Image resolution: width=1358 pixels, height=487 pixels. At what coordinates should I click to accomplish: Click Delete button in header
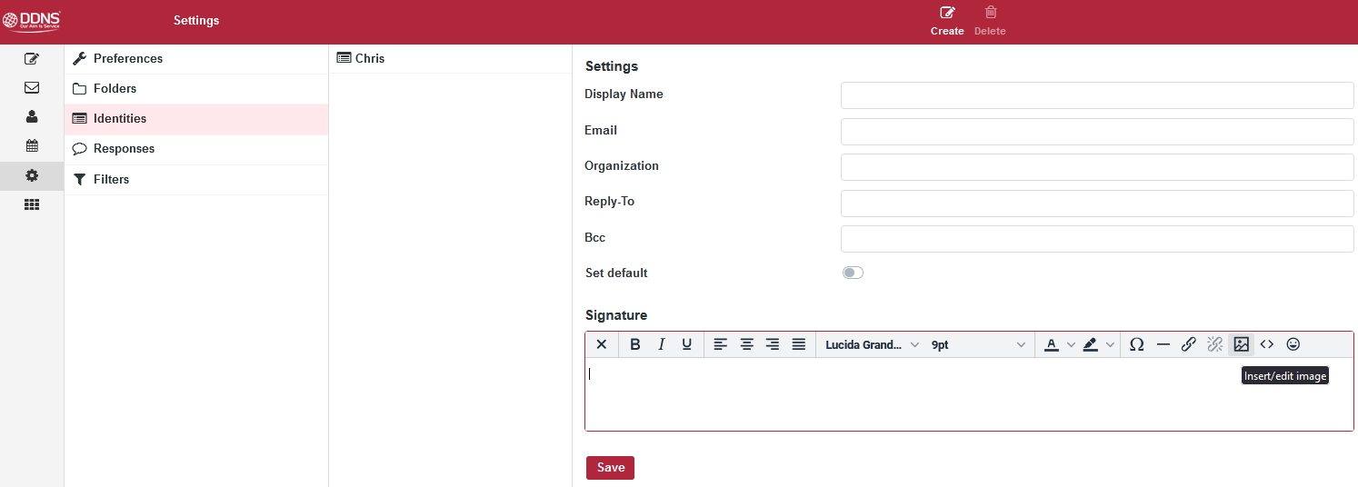[990, 22]
